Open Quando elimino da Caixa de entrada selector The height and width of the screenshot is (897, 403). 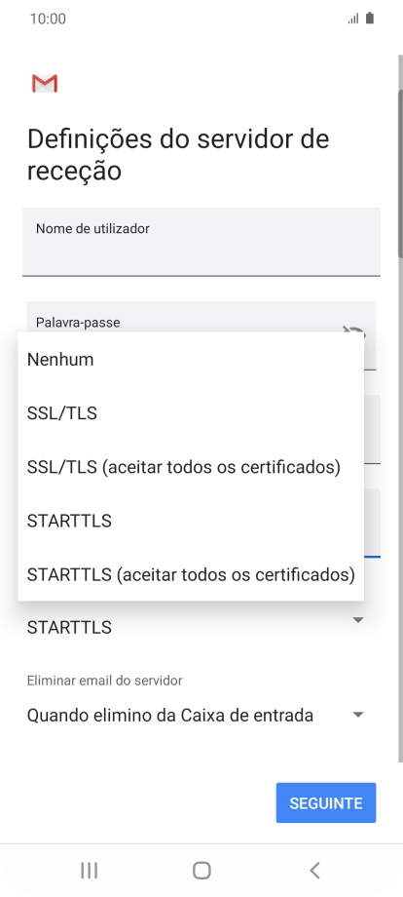pos(196,715)
